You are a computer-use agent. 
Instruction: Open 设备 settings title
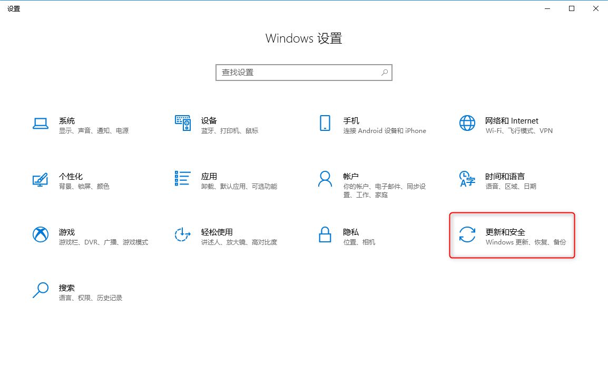click(x=209, y=121)
